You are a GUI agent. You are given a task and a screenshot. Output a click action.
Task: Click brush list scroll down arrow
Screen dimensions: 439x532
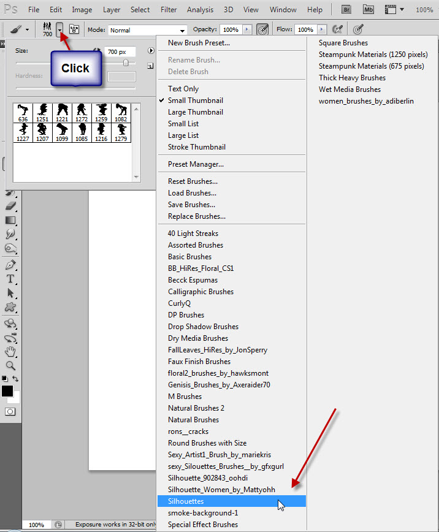[x=136, y=177]
